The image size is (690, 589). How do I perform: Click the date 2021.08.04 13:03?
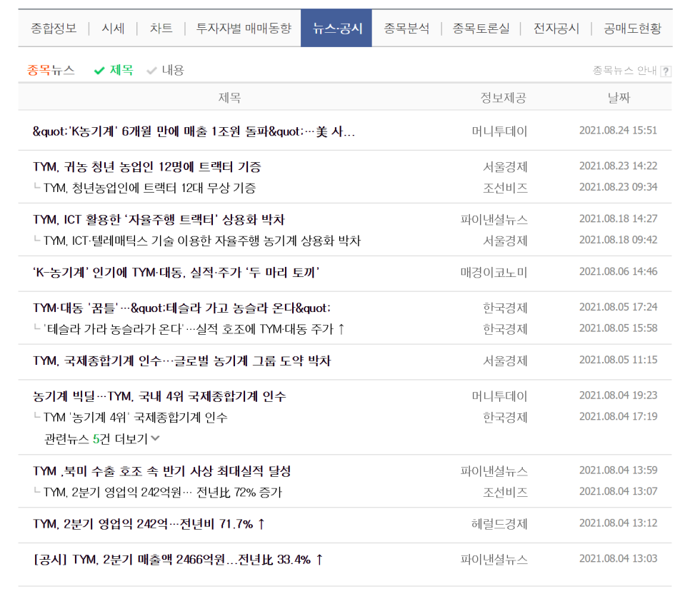pyautogui.click(x=618, y=558)
